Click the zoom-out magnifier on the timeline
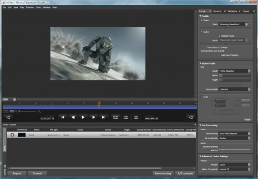This screenshot has width=258, height=179. point(16,111)
